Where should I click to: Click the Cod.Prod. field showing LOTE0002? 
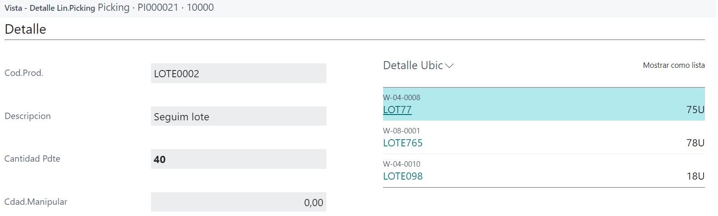[238, 74]
